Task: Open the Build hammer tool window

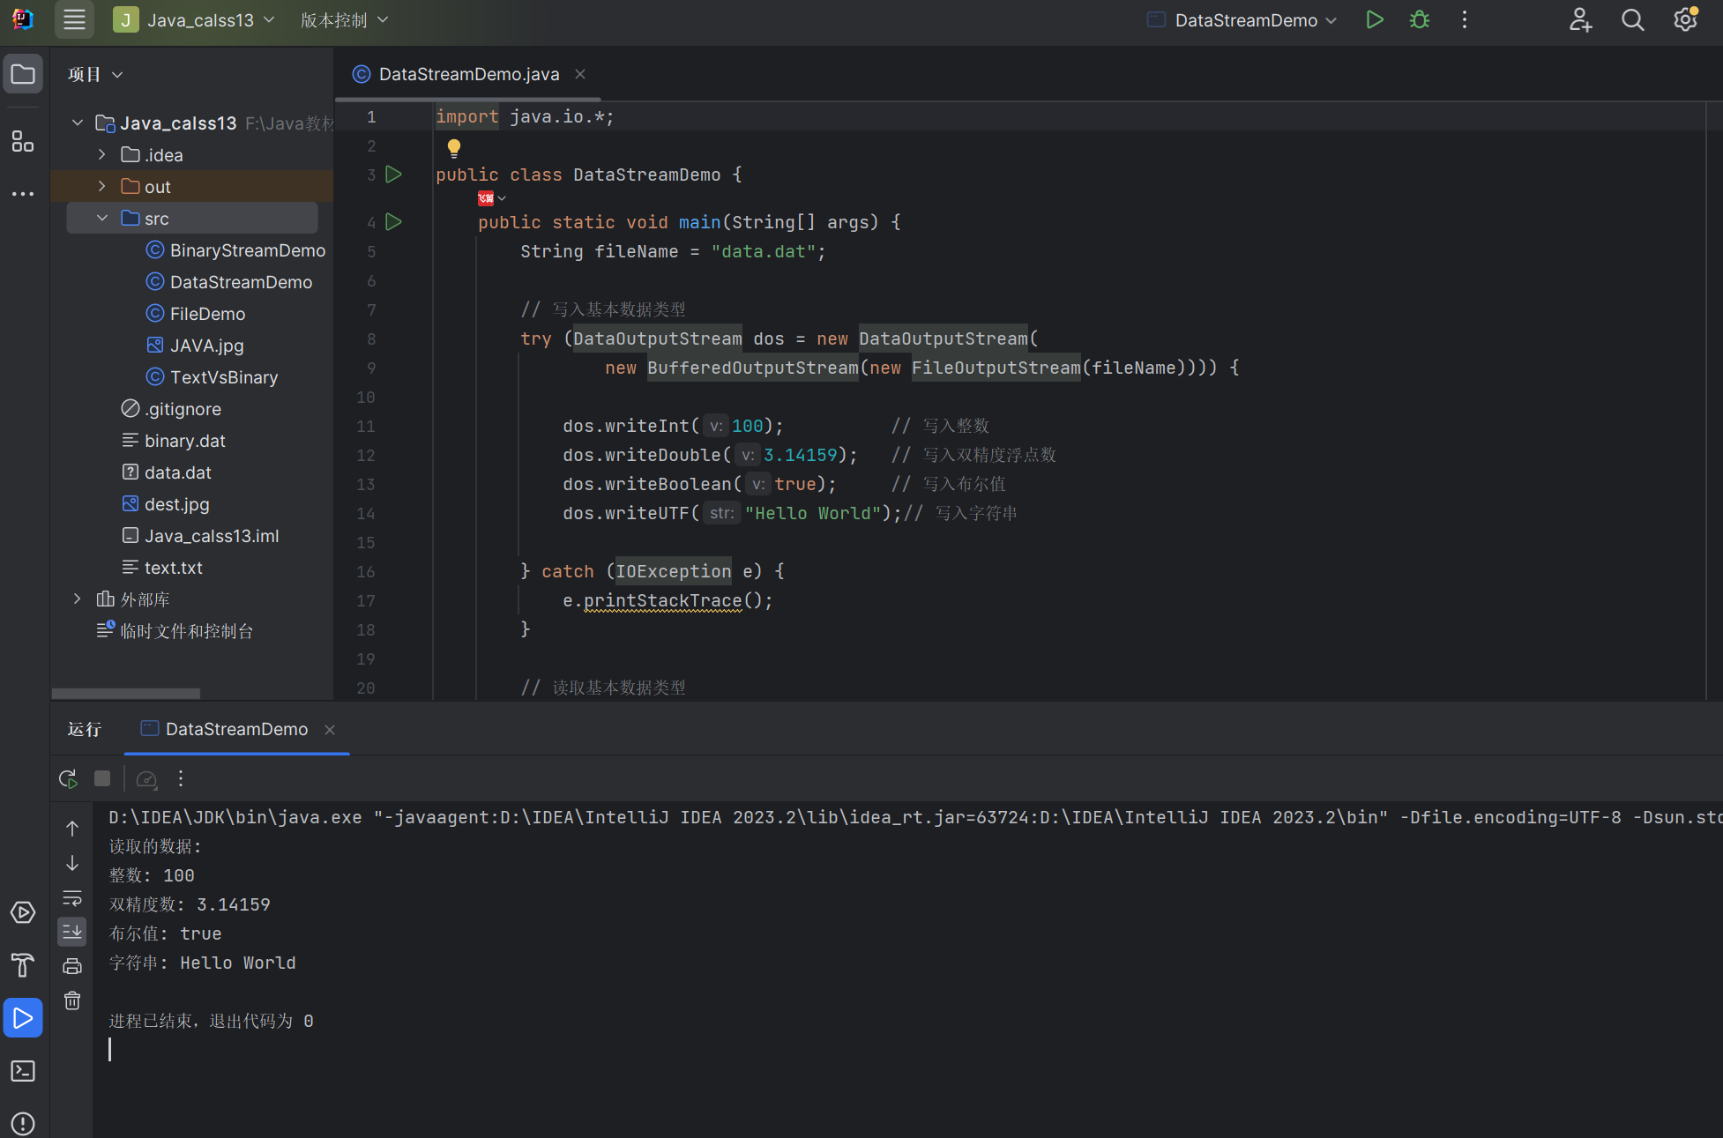Action: point(23,965)
